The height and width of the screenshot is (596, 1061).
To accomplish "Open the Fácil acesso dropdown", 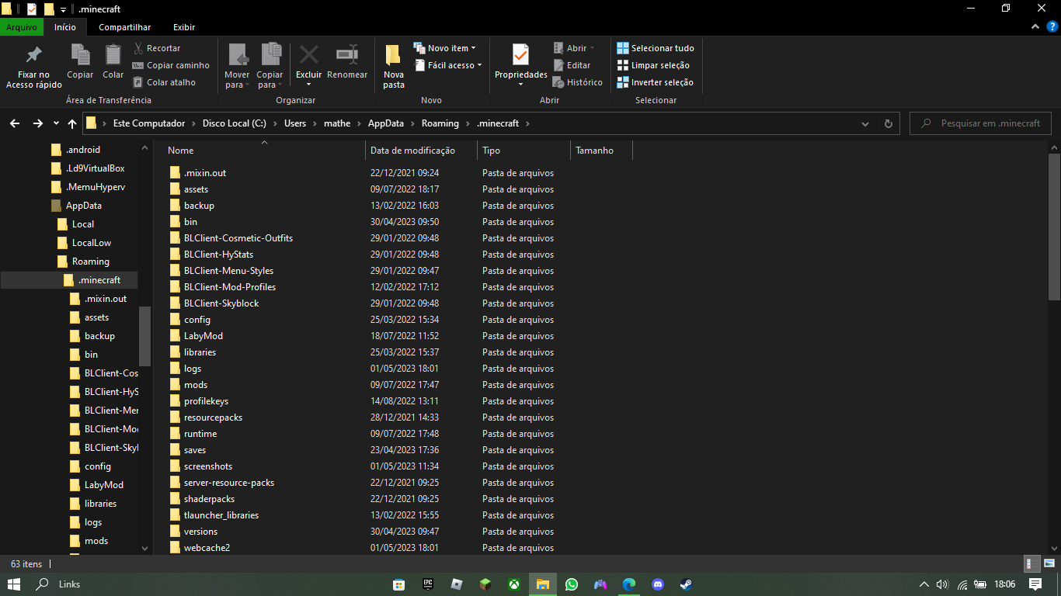I will 447,65.
